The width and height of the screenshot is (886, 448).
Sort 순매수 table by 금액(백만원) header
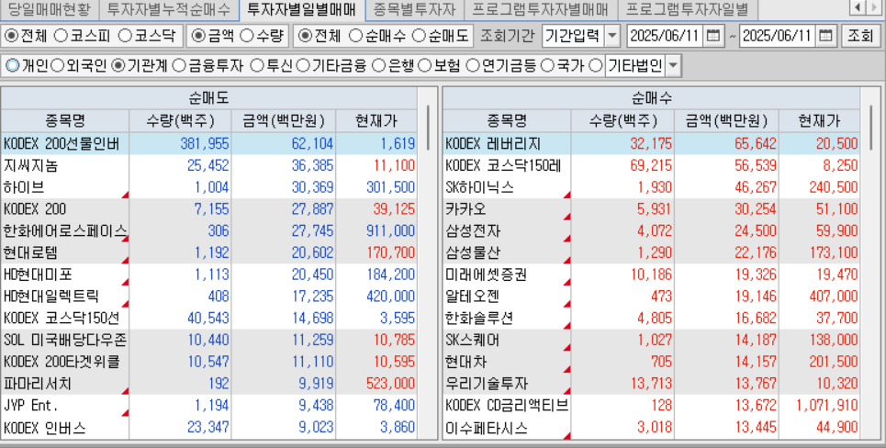[726, 120]
